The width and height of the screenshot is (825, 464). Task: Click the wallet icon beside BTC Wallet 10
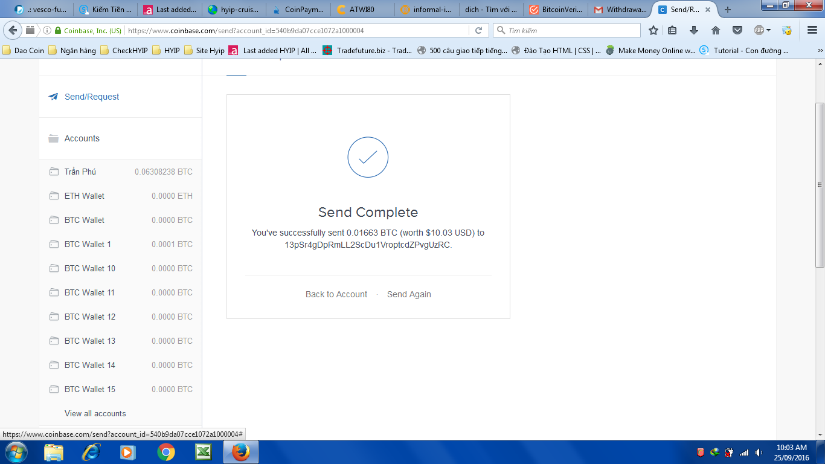54,268
